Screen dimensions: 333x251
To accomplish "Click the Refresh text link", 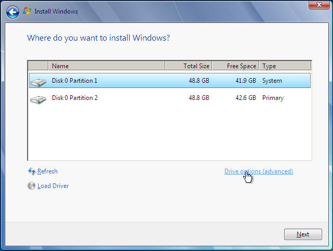I will click(x=47, y=171).
